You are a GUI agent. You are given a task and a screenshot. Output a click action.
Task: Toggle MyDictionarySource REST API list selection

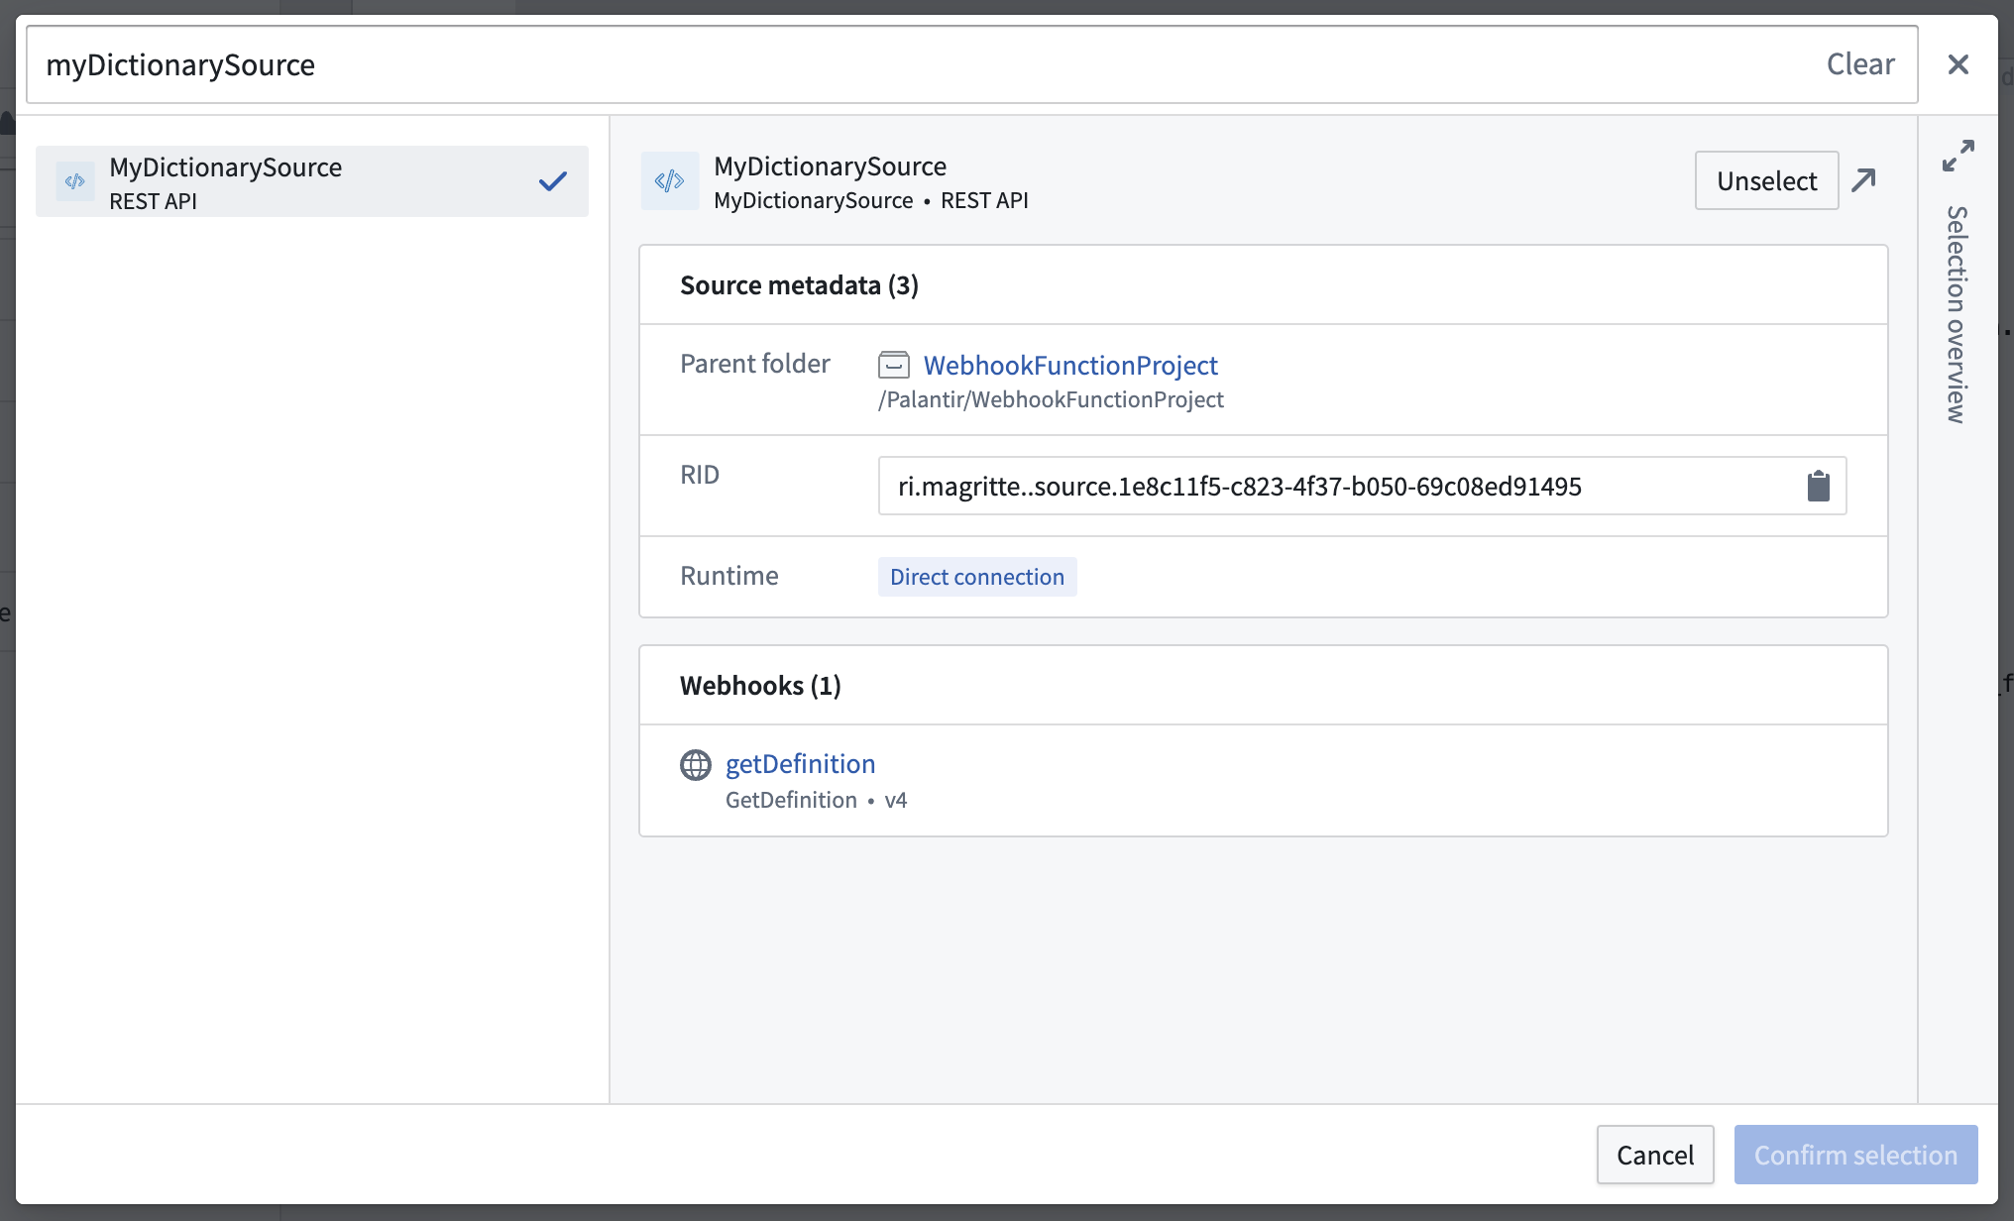pyautogui.click(x=311, y=181)
